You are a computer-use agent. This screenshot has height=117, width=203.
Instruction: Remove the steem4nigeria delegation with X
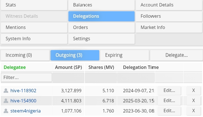pyautogui.click(x=193, y=111)
